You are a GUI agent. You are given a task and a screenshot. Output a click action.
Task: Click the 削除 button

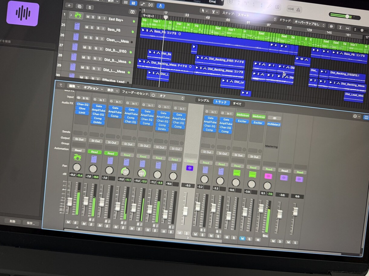(12, 221)
